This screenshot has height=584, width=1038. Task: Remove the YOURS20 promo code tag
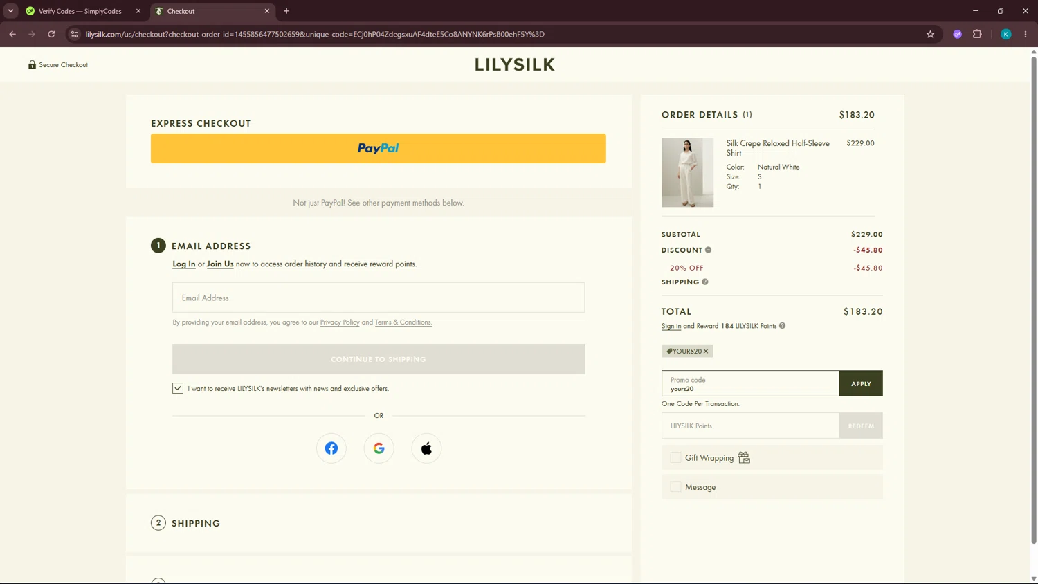point(706,352)
